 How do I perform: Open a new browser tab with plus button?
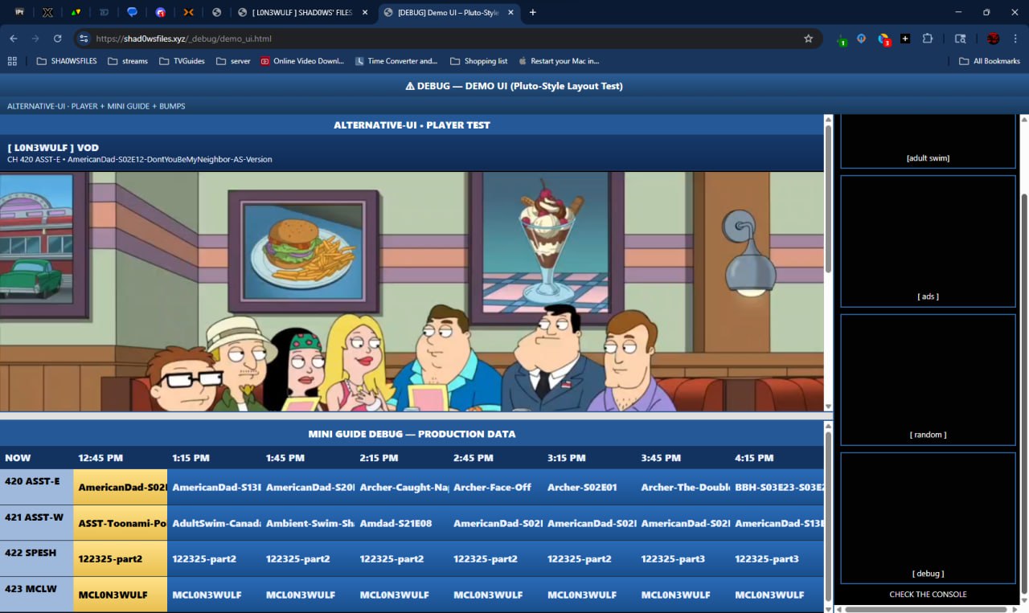[x=532, y=12]
